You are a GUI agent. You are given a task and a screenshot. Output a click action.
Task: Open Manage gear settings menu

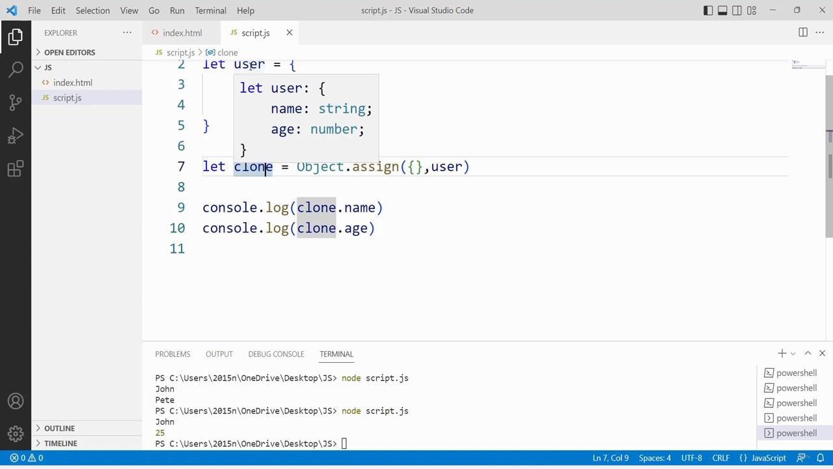click(x=16, y=433)
